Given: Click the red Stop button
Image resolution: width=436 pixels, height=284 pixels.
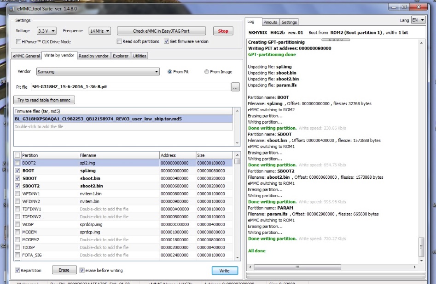Looking at the screenshot, I should click(x=223, y=31).
